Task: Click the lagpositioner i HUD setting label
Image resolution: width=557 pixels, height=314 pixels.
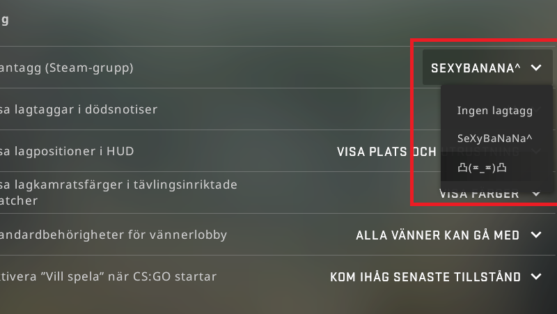Action: [67, 151]
